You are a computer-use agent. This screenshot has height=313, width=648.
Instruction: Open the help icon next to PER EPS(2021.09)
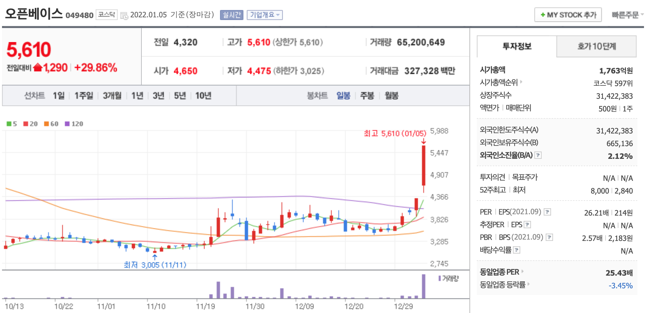tap(547, 212)
